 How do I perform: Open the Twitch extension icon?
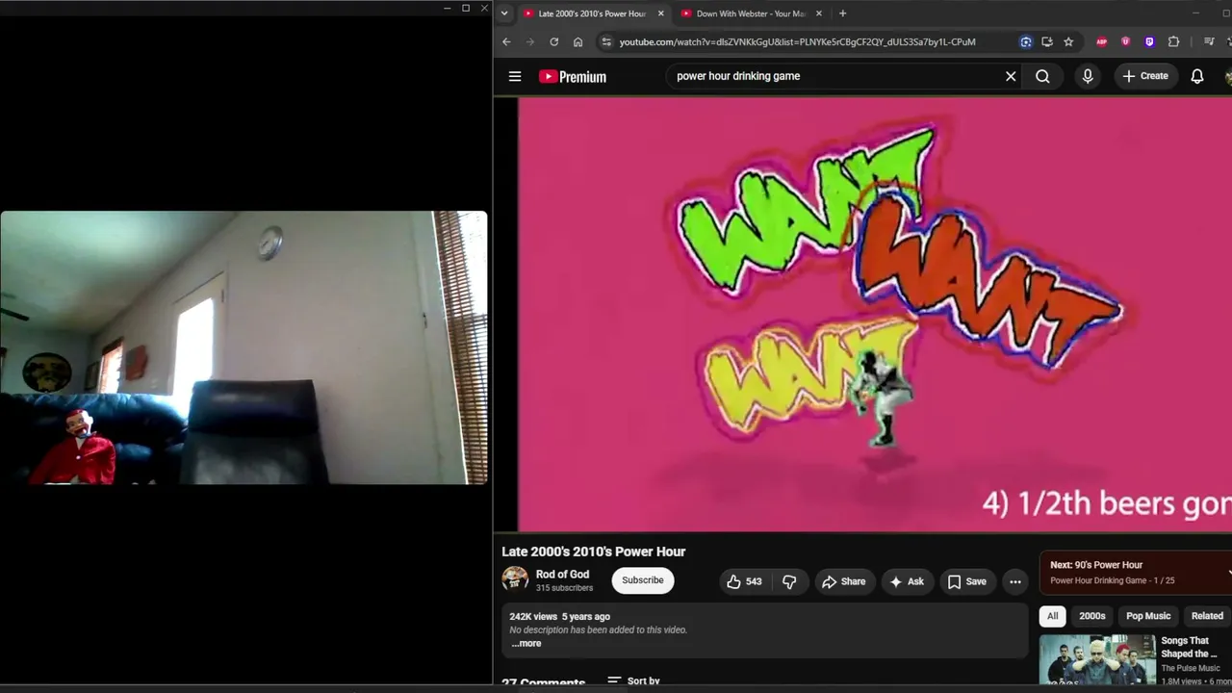tap(1149, 41)
